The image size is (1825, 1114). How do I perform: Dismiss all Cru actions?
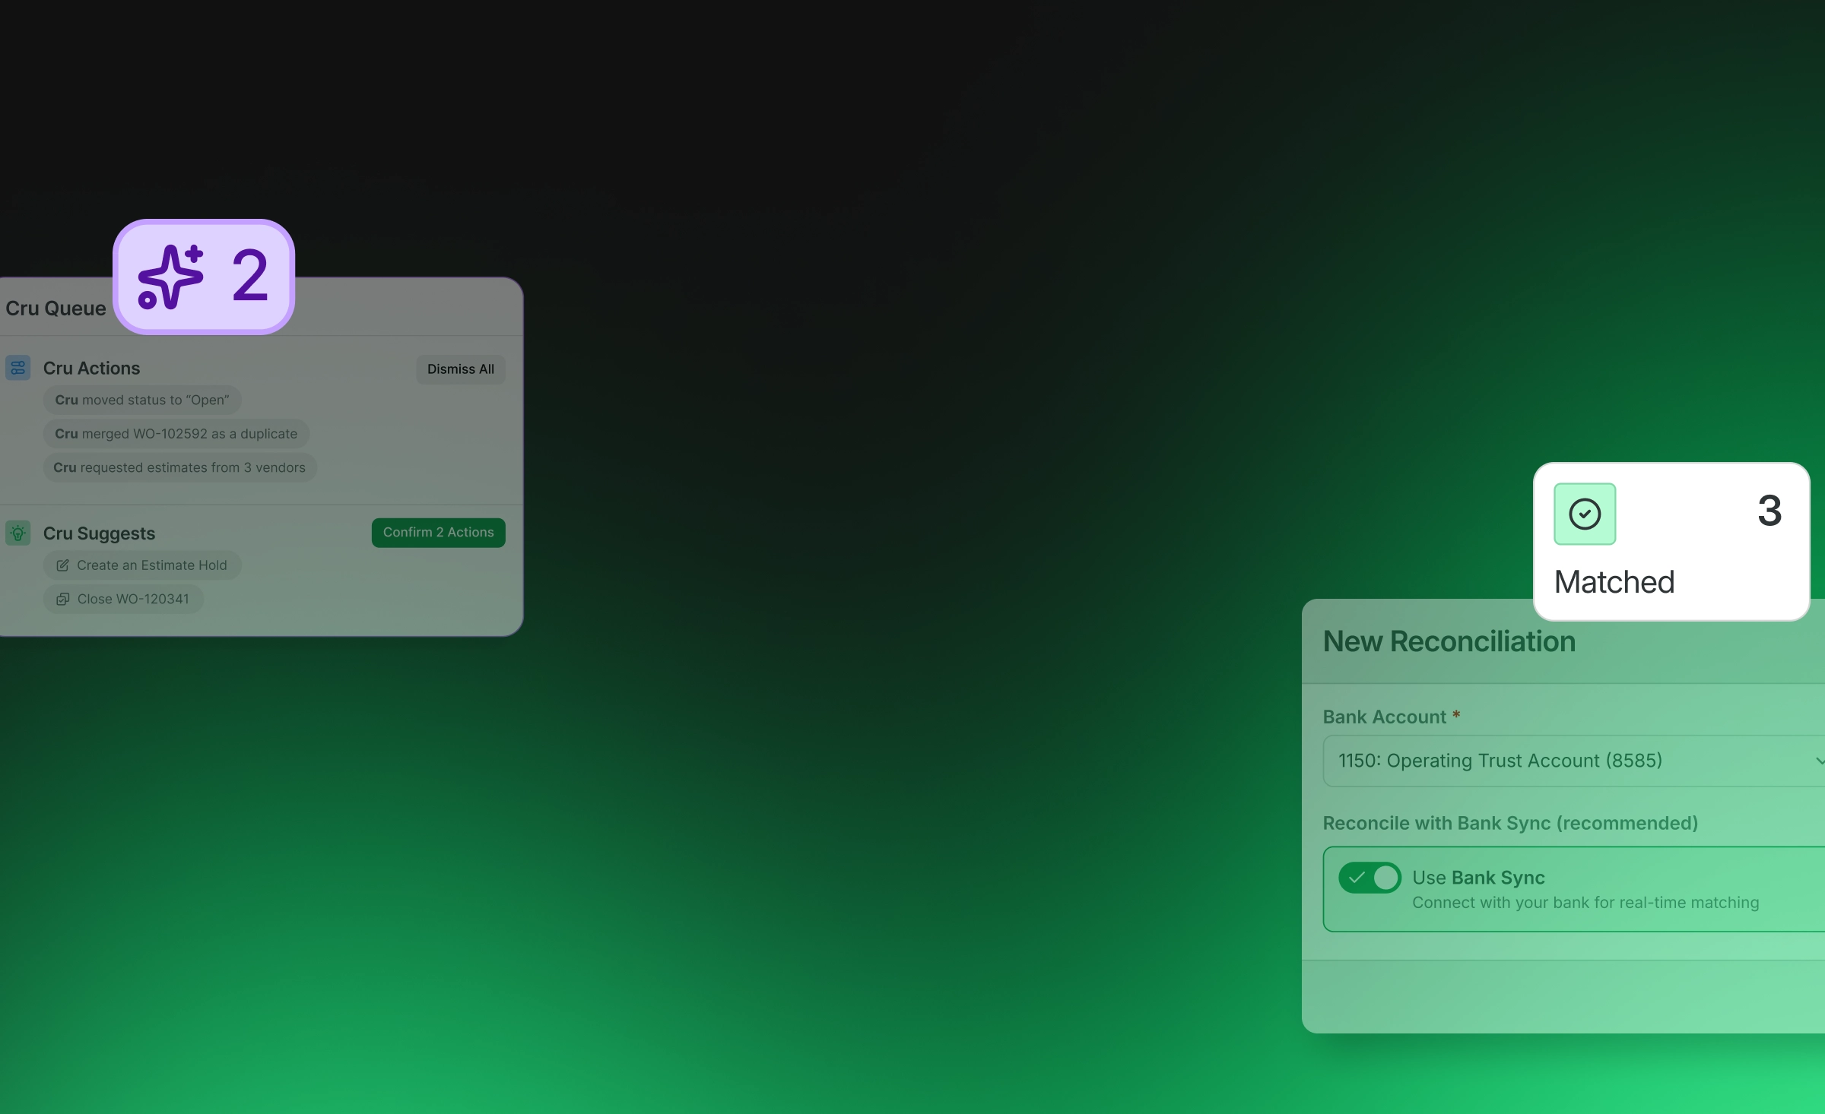[x=461, y=369]
